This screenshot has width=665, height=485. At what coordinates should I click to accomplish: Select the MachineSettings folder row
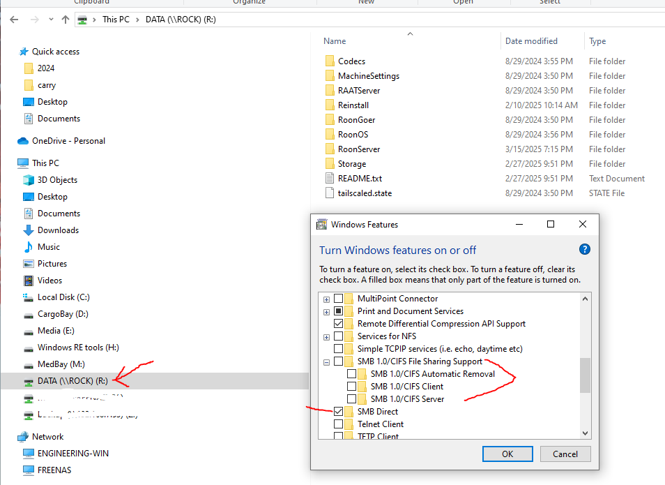coord(487,76)
